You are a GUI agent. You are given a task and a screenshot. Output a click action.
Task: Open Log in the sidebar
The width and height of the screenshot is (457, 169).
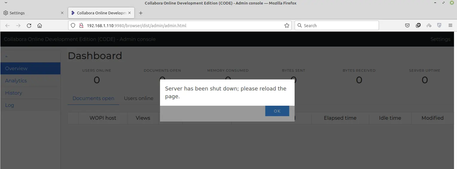(30, 105)
